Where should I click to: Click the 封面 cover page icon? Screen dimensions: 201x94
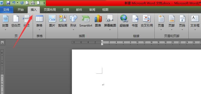pos(6,19)
